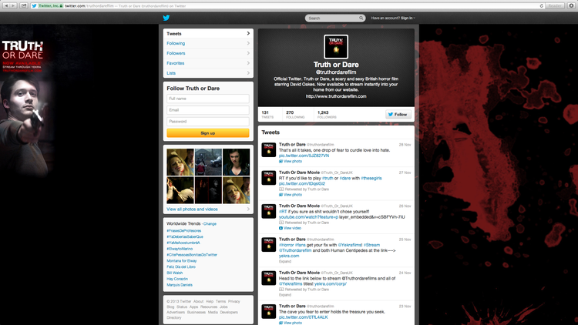Click the reload icon in address bar
578x325 pixels.
pyautogui.click(x=541, y=6)
